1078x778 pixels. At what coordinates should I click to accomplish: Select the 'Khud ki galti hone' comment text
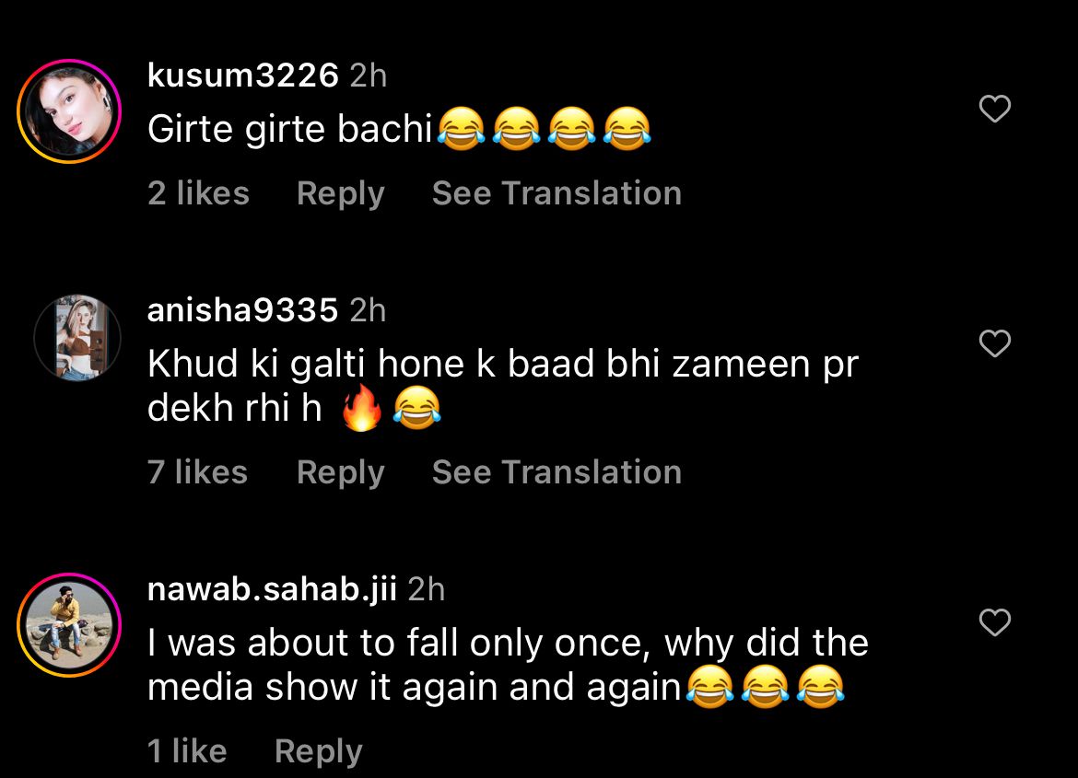point(503,386)
